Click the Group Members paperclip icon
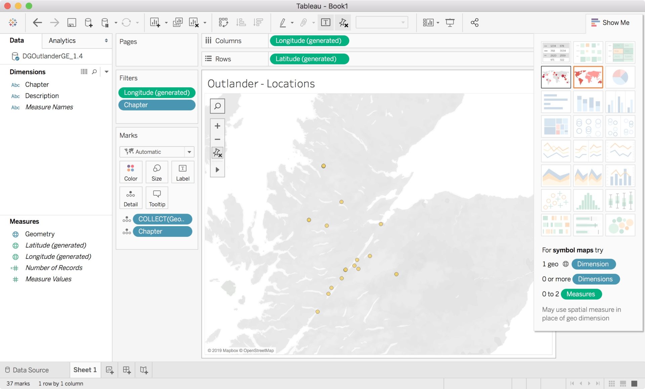Screen dimensions: 645x389 [303, 23]
